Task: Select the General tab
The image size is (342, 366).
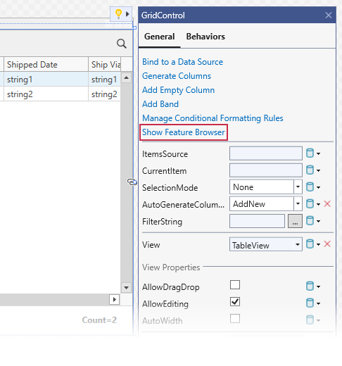Action: [160, 37]
